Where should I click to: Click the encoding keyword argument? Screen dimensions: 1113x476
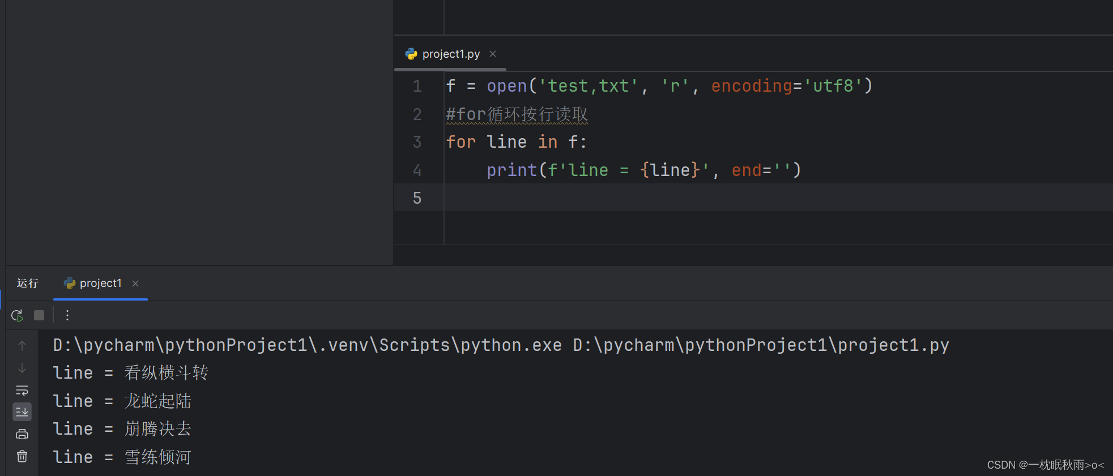click(x=752, y=86)
